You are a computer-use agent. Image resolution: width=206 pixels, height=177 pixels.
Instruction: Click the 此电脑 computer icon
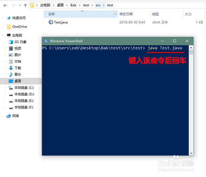pyautogui.click(x=9, y=35)
